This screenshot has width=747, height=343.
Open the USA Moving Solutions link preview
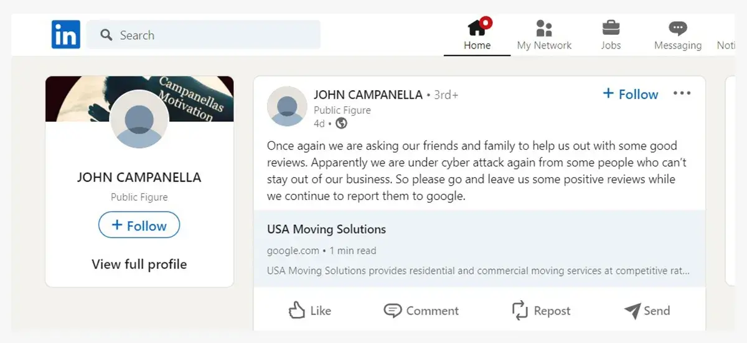coord(479,249)
